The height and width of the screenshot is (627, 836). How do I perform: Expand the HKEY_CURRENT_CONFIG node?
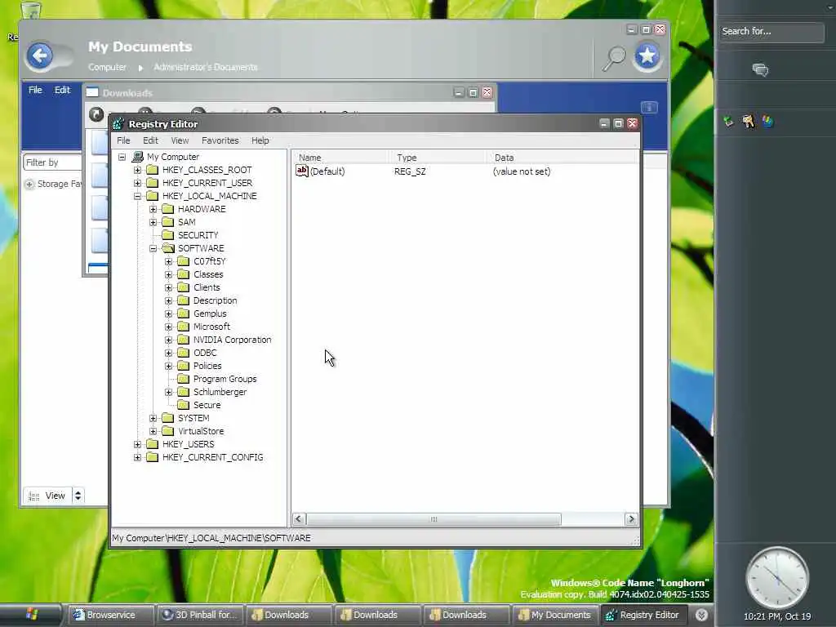(137, 457)
